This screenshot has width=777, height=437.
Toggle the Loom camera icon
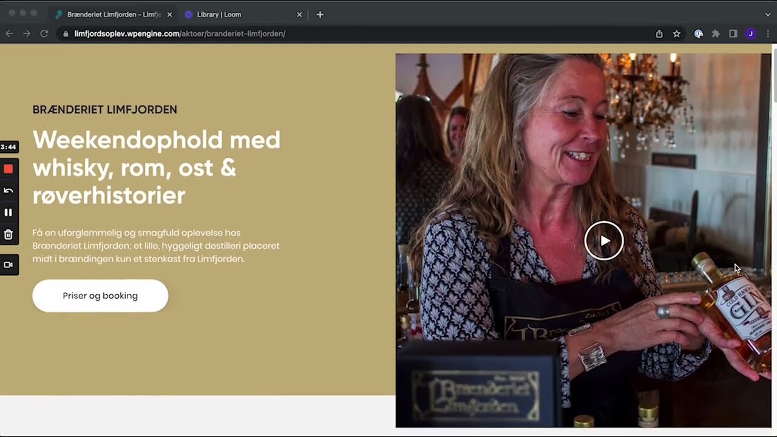[8, 265]
